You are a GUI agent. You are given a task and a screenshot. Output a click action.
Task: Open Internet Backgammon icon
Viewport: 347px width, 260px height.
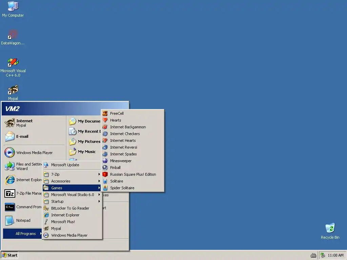point(105,127)
